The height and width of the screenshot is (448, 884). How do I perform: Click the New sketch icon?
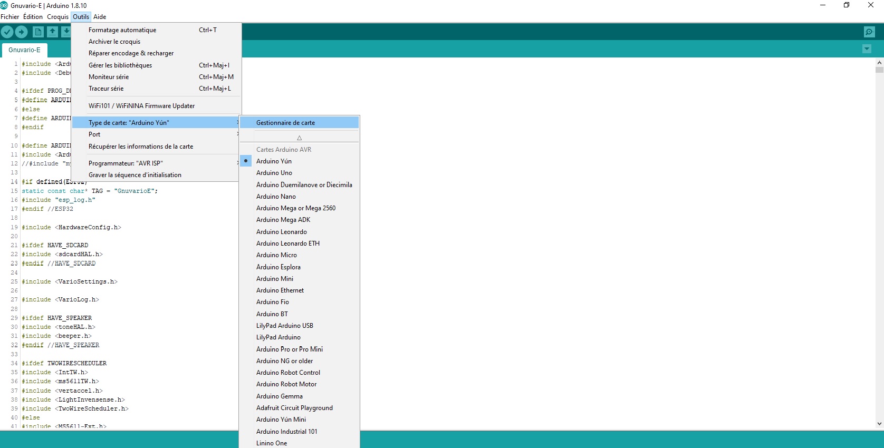point(38,32)
